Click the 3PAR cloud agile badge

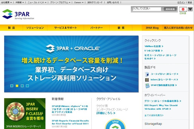click(x=115, y=124)
